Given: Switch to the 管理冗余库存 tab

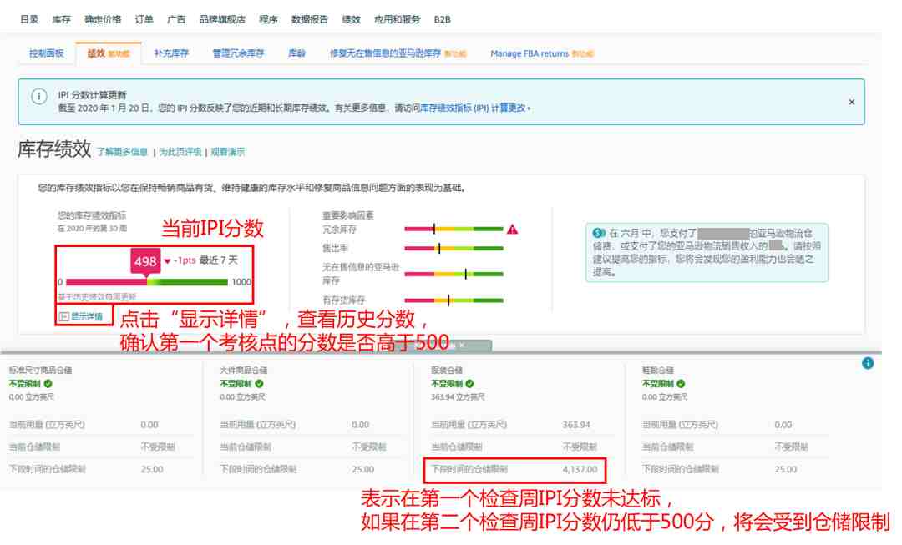Looking at the screenshot, I should (238, 53).
